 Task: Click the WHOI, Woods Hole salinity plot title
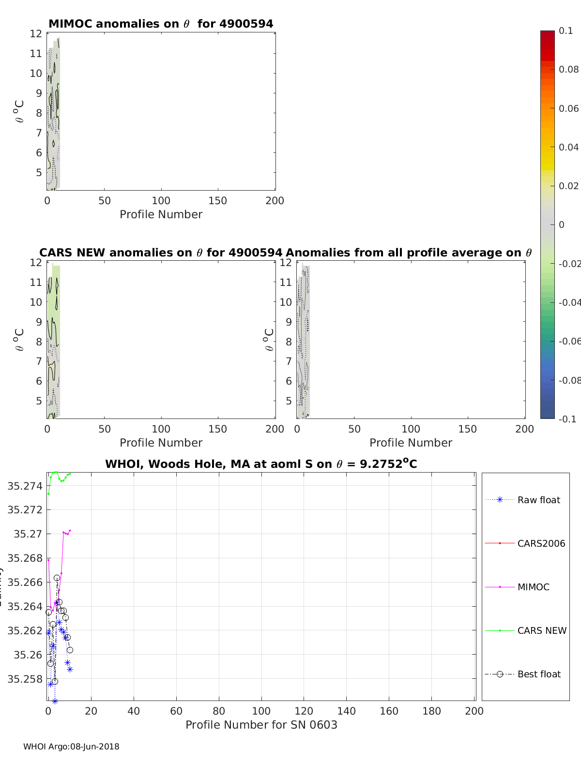[261, 464]
